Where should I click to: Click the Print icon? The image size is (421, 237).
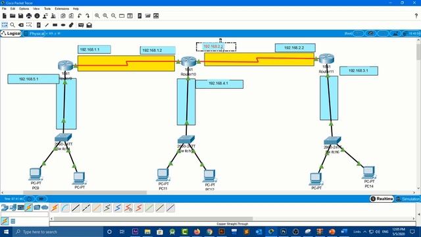[29, 16]
